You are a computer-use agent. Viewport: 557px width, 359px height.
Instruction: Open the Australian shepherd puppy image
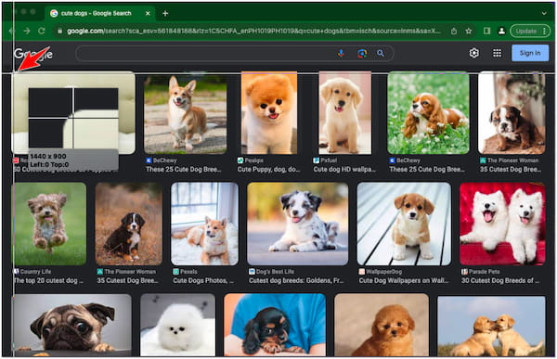pos(298,224)
